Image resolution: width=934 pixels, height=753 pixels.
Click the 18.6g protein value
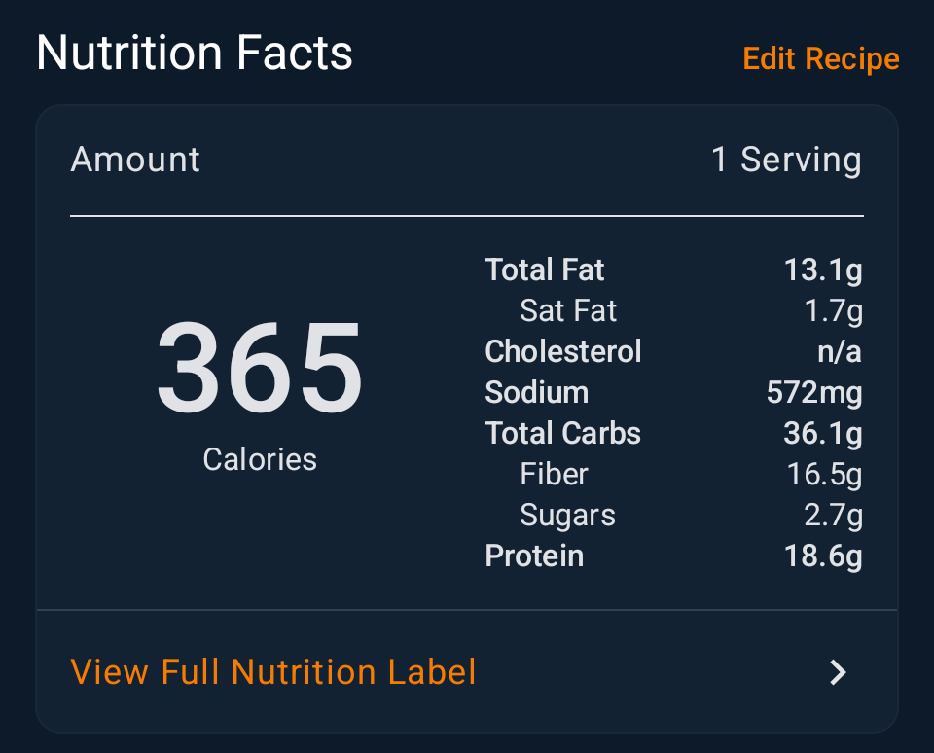[x=823, y=556]
